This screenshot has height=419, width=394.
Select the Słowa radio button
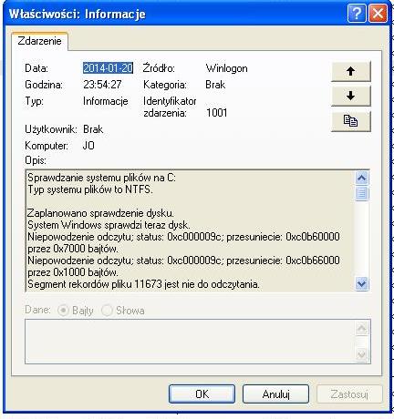pyautogui.click(x=107, y=311)
